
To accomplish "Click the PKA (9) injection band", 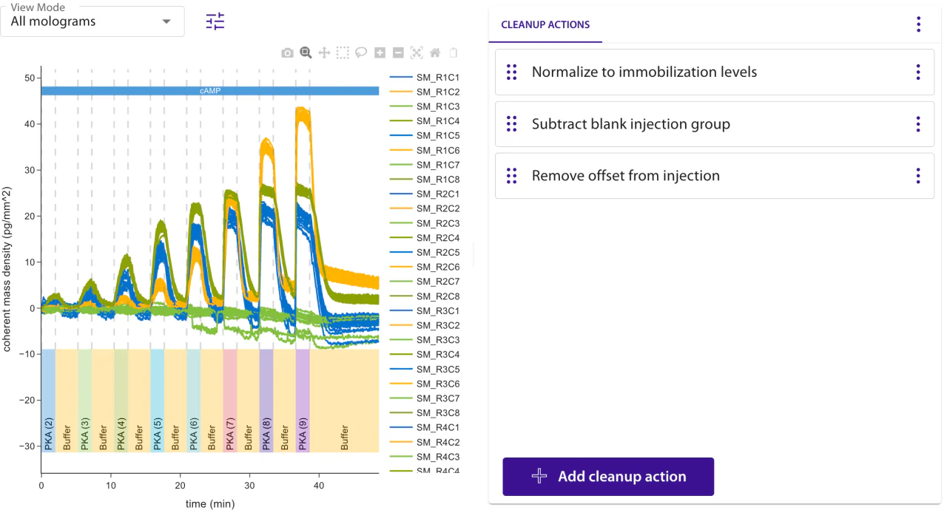I will pos(302,401).
